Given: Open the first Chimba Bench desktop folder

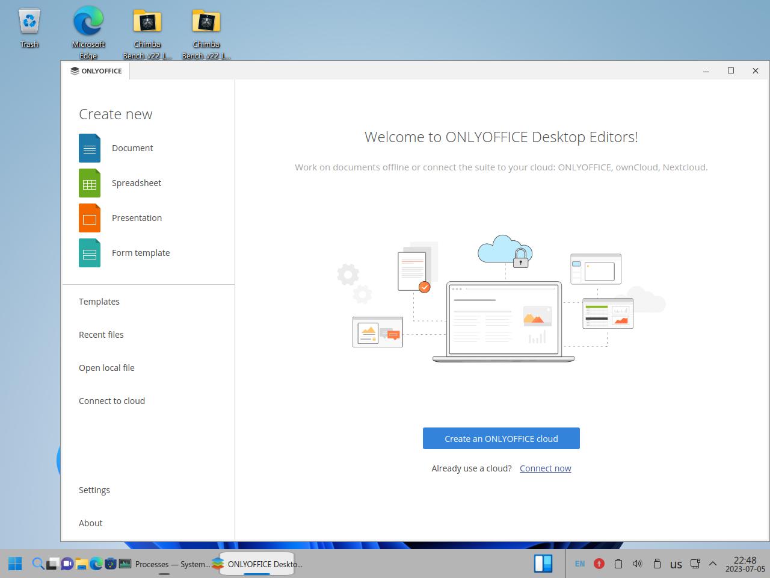Looking at the screenshot, I should [147, 33].
